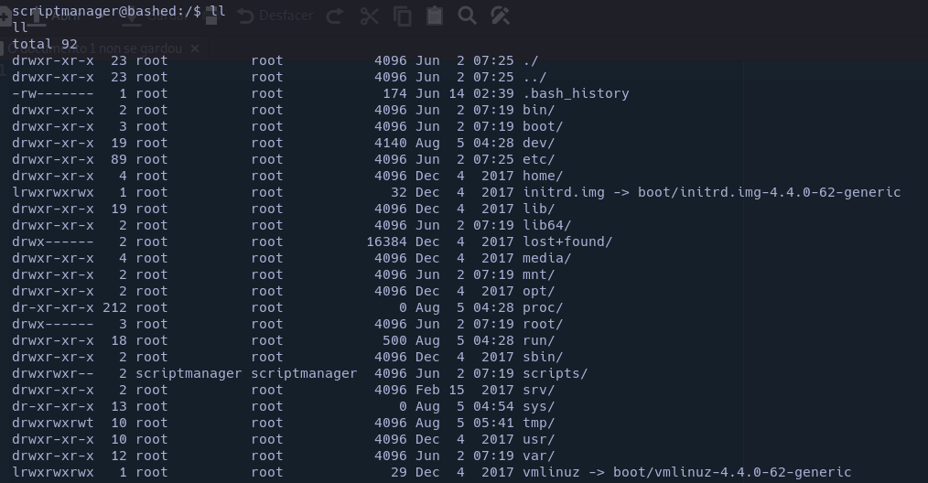This screenshot has height=483, width=928.
Task: Click the 'media/' directory name
Action: [x=547, y=259]
